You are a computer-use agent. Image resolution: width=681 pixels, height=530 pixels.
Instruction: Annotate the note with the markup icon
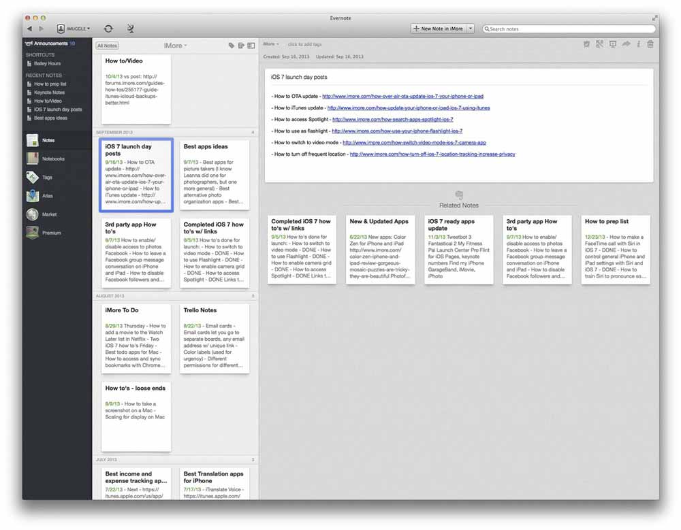[599, 44]
